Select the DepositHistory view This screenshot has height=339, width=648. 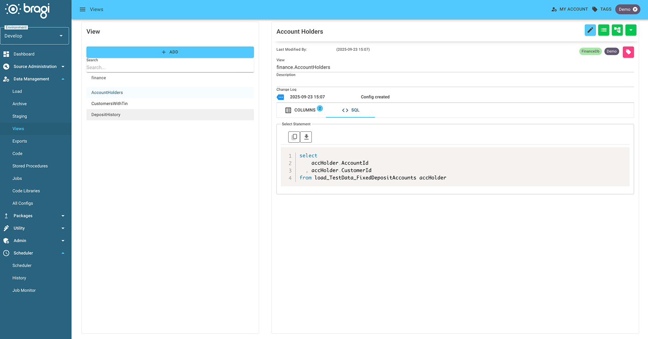[170, 115]
